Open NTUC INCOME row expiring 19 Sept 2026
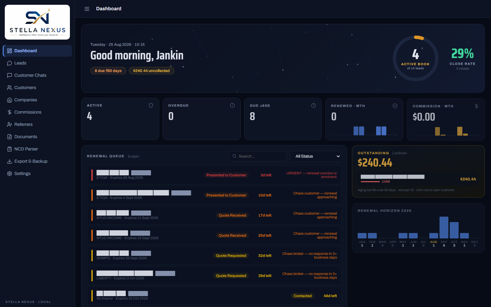This screenshot has width=491, height=307. tap(214, 235)
